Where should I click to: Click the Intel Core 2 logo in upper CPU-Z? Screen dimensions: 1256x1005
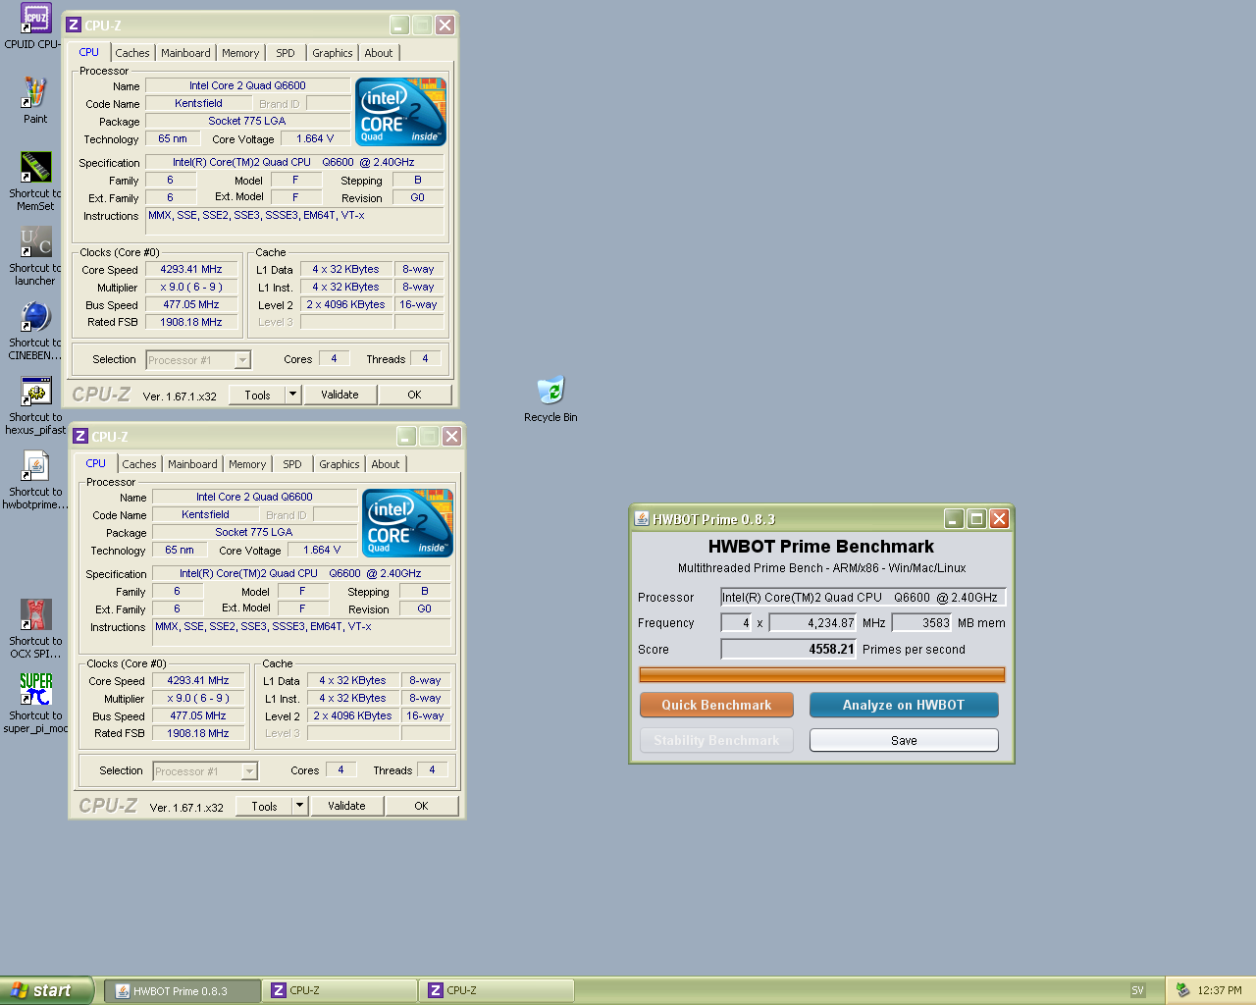[x=400, y=112]
